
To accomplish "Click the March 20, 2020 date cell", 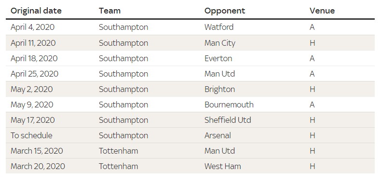I will pyautogui.click(x=38, y=166).
